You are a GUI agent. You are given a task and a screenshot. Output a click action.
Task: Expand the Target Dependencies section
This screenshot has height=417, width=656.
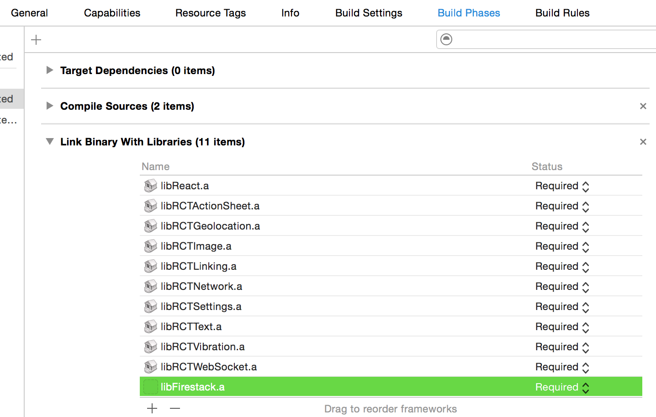[49, 70]
